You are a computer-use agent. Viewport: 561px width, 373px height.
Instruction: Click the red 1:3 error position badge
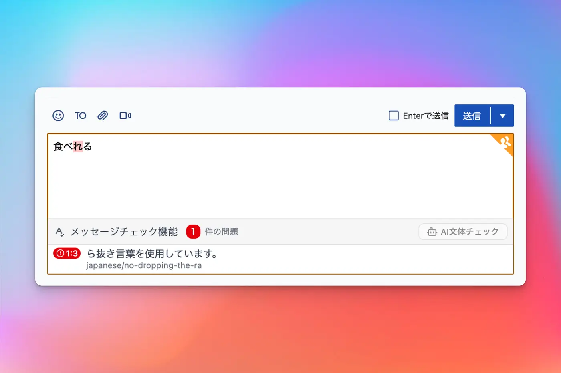67,253
